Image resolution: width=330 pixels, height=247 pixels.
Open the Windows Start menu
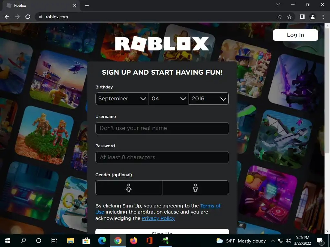click(x=8, y=241)
